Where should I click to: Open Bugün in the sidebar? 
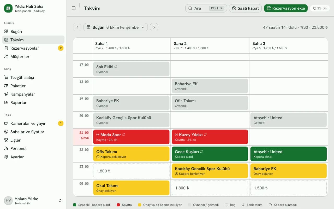point(33,31)
